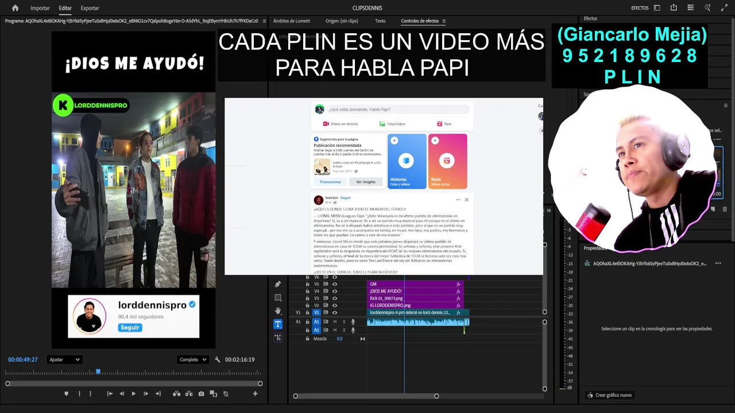Open the search icon in top bar
Screen dimensions: 735x413
click(707, 8)
